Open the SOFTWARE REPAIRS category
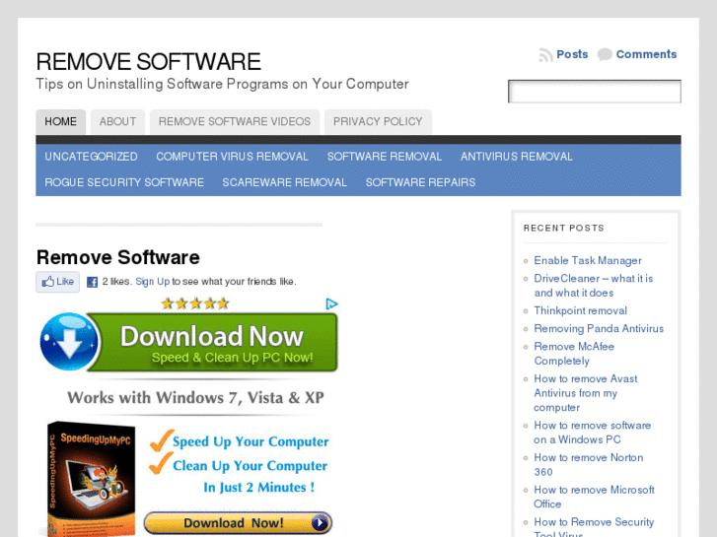 coord(421,182)
